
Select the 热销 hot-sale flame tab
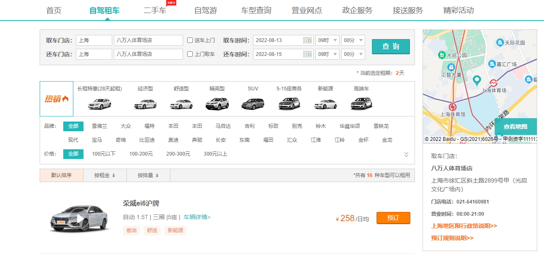click(57, 99)
